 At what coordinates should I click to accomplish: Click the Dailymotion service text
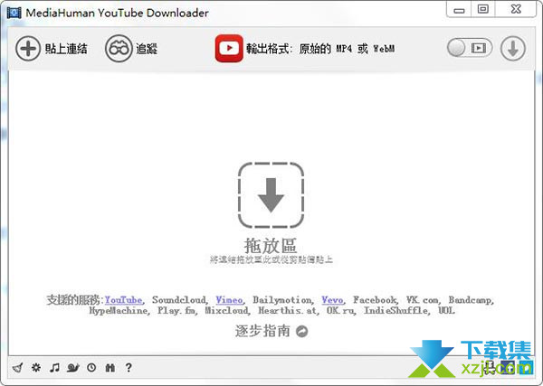pos(281,300)
